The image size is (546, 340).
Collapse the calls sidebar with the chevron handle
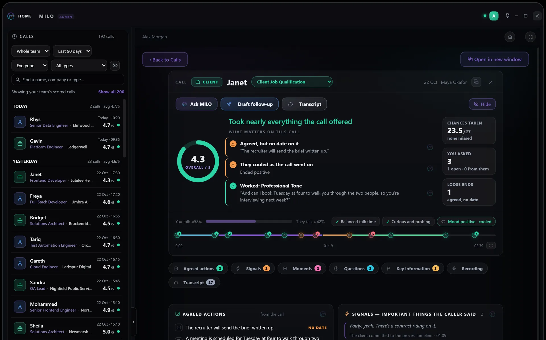[133, 322]
